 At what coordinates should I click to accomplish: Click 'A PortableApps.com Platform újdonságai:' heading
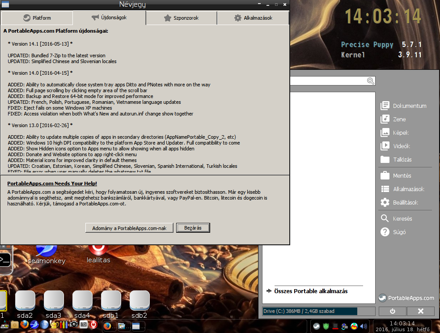click(x=55, y=31)
